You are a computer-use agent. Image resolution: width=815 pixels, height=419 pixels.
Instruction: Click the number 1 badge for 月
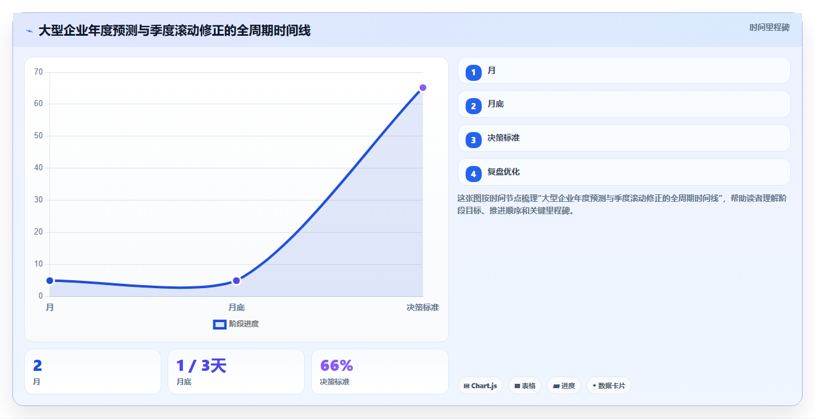click(474, 73)
